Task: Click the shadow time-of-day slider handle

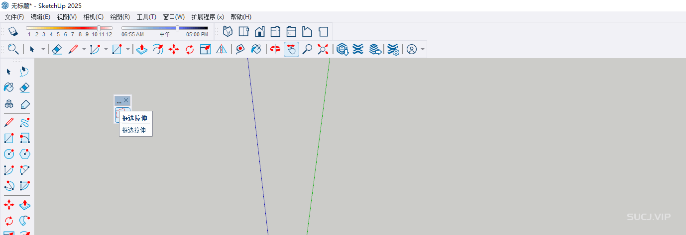Action: 177,28
